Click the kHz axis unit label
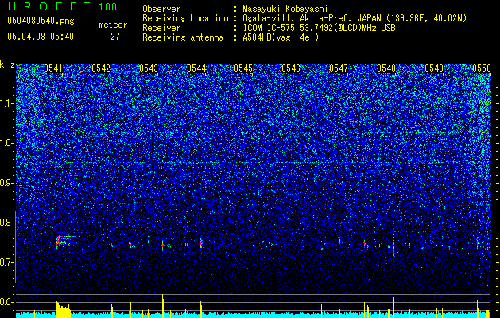 pyautogui.click(x=7, y=64)
